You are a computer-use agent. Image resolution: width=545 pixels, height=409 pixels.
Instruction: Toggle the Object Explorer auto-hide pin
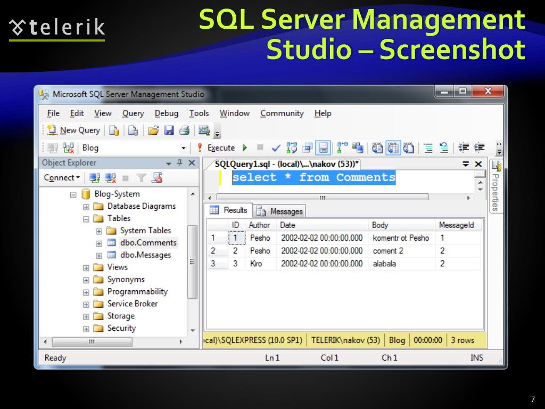click(180, 162)
